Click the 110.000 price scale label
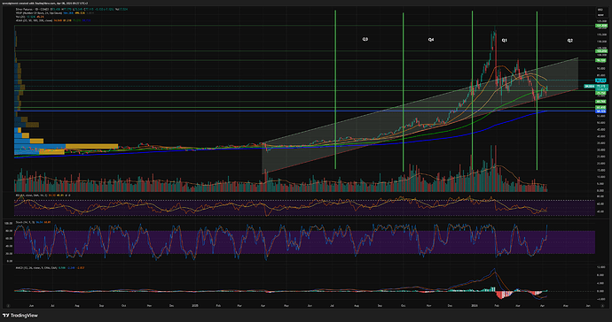This screenshot has height=322, width=612. click(601, 42)
